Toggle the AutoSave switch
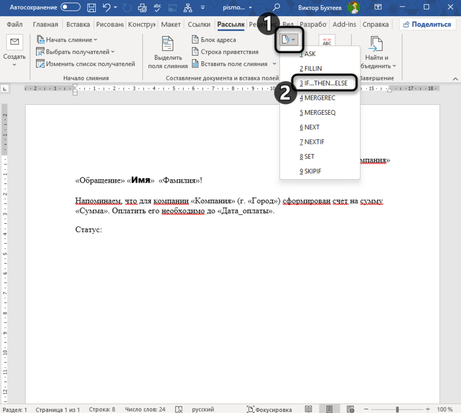 70,7
